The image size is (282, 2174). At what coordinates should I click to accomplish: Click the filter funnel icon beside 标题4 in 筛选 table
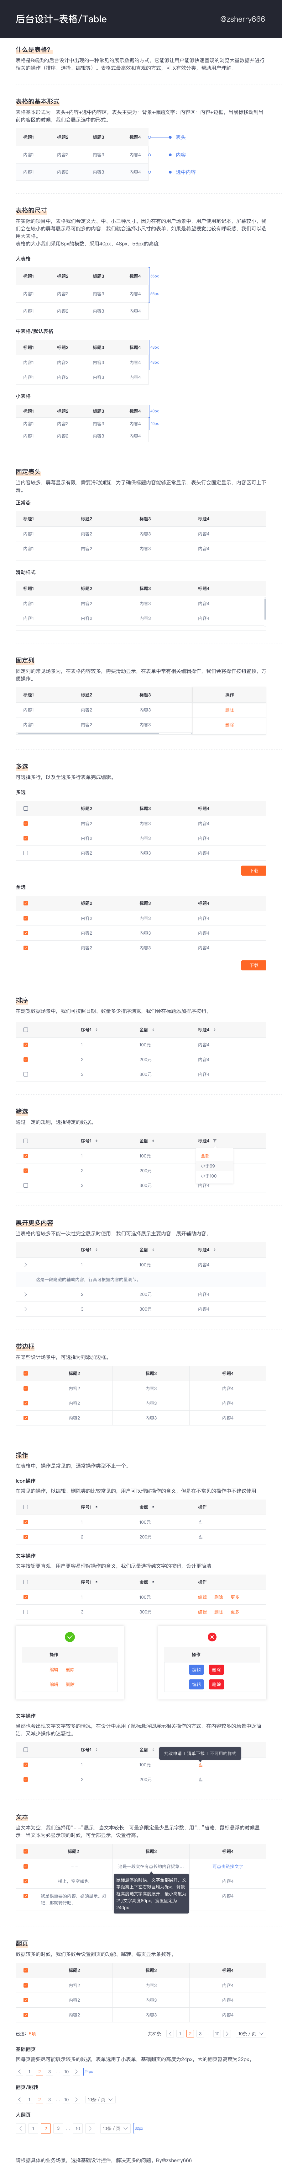tap(215, 1141)
